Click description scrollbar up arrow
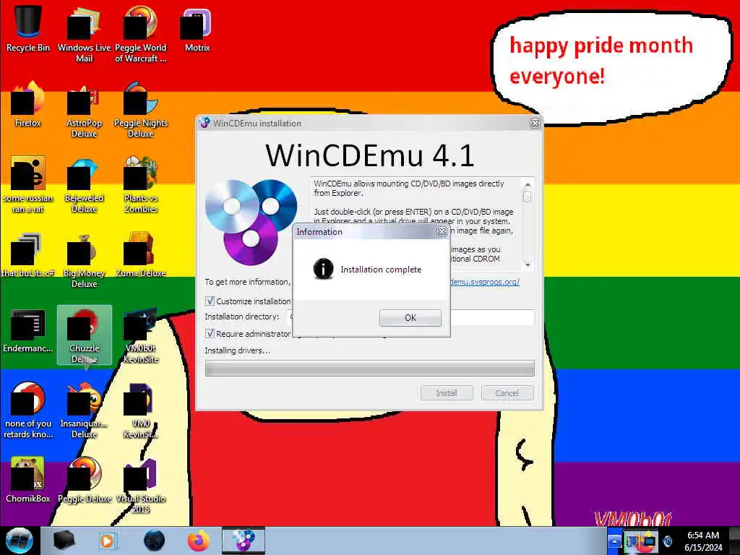The height and width of the screenshot is (555, 740). [x=528, y=184]
